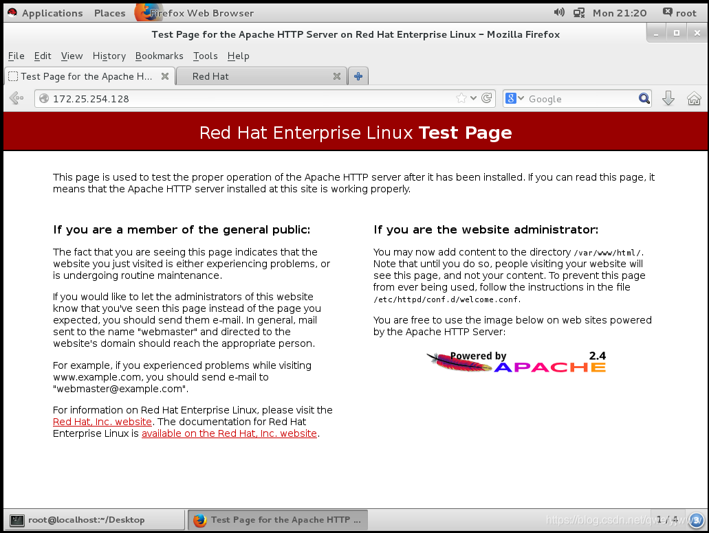Open the Edit menu
Viewport: 709px width, 533px height.
(43, 56)
